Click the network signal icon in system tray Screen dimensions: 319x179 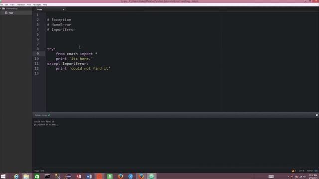coord(300,177)
